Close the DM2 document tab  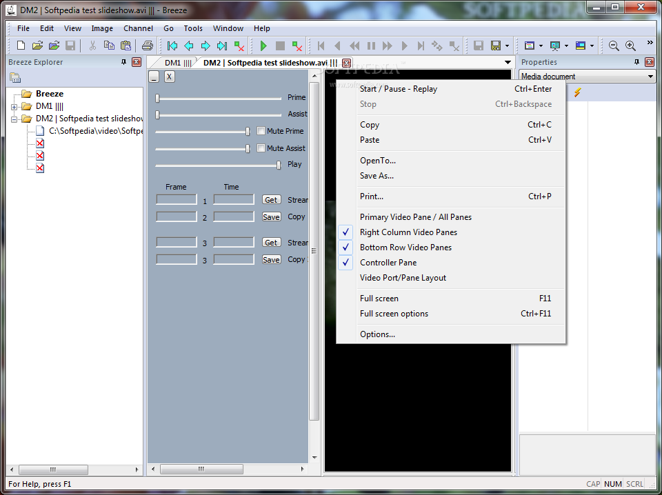(347, 63)
